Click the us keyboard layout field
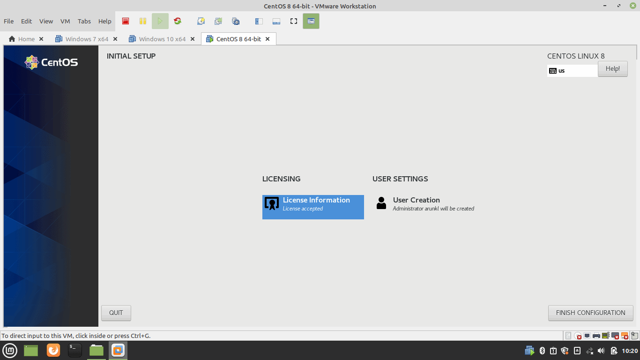Image resolution: width=640 pixels, height=360 pixels. [573, 71]
